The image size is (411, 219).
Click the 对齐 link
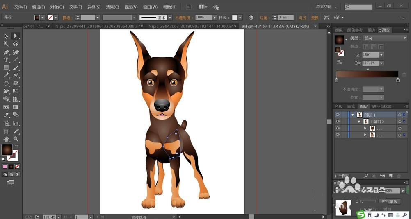[302, 18]
